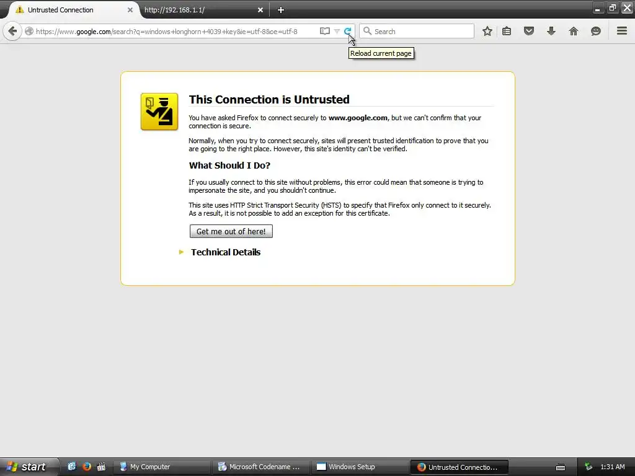This screenshot has height=476, width=635.
Task: Open the Downloads arrow icon
Action: tap(551, 31)
